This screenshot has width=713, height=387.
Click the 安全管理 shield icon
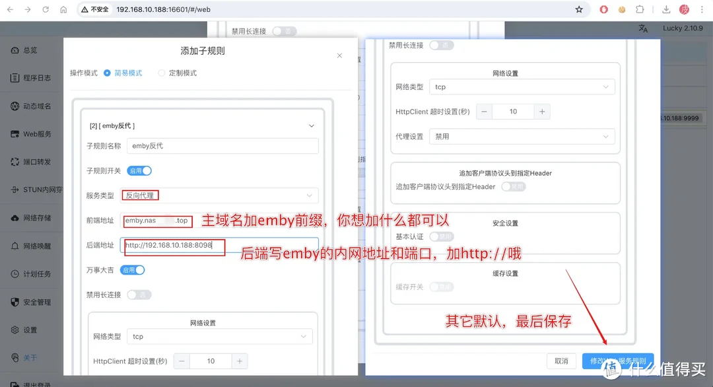[15, 302]
